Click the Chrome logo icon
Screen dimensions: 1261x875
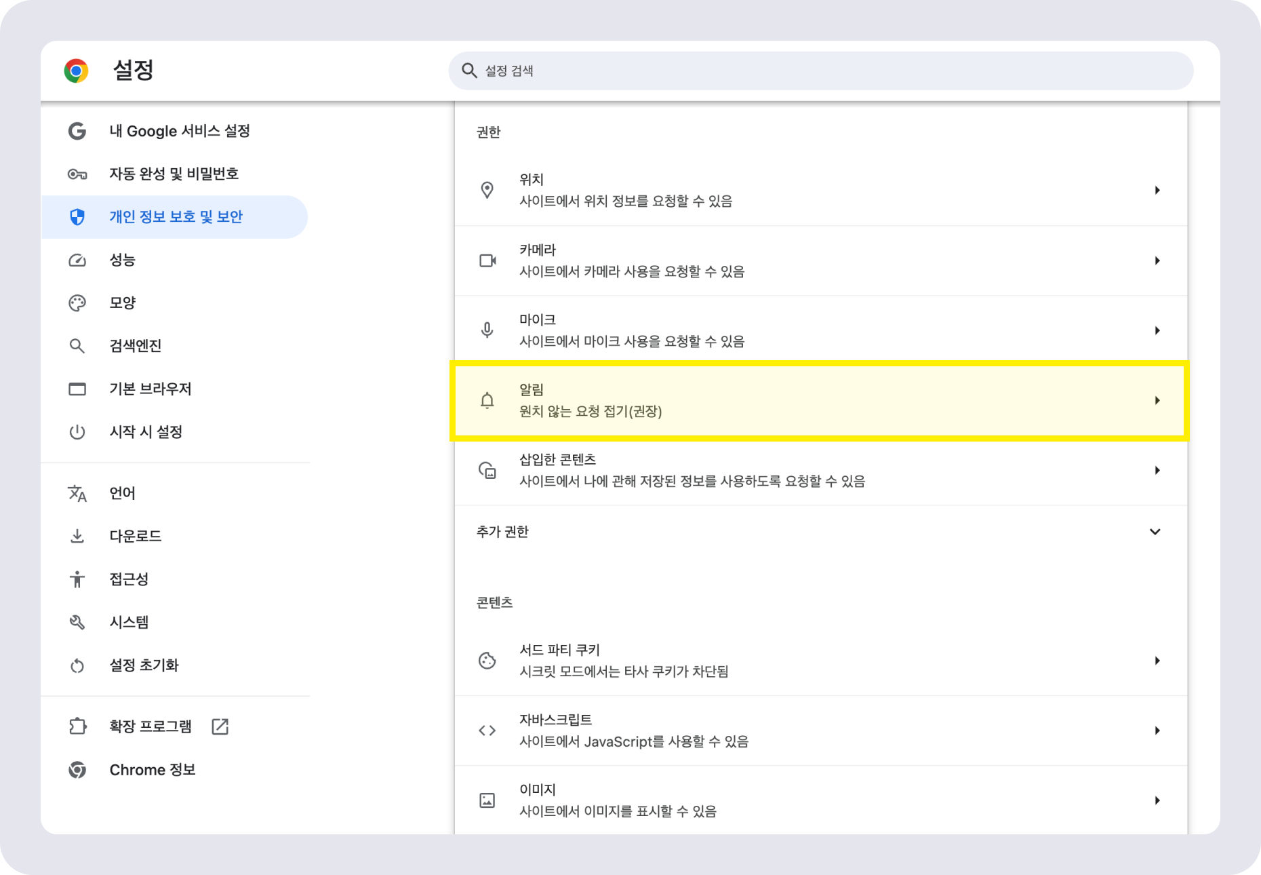pyautogui.click(x=76, y=71)
